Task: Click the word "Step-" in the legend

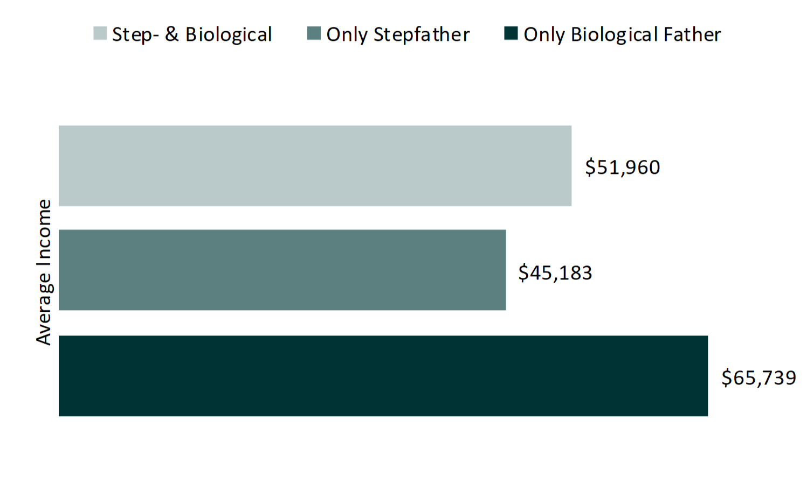Action: (x=135, y=34)
